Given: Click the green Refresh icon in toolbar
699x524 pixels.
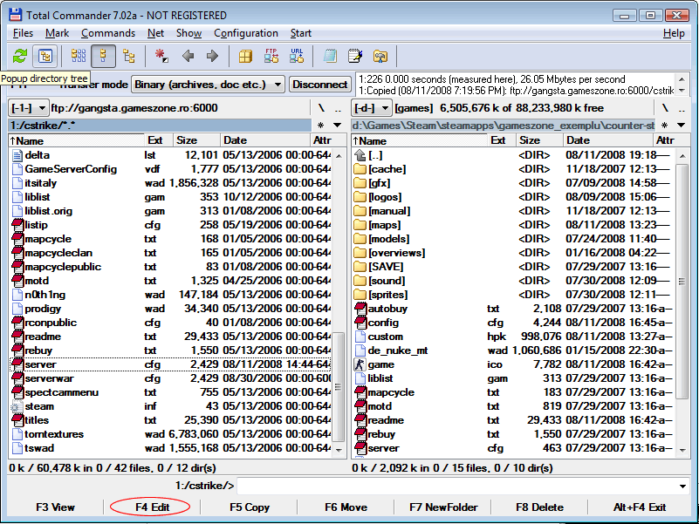Looking at the screenshot, I should pyautogui.click(x=19, y=56).
